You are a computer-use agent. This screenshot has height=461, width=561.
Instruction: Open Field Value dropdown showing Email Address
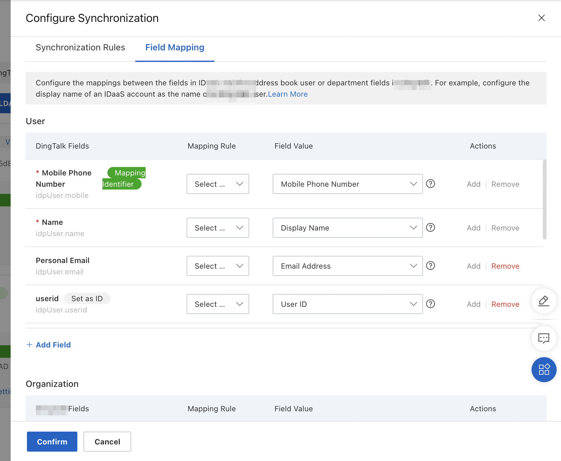pos(347,266)
